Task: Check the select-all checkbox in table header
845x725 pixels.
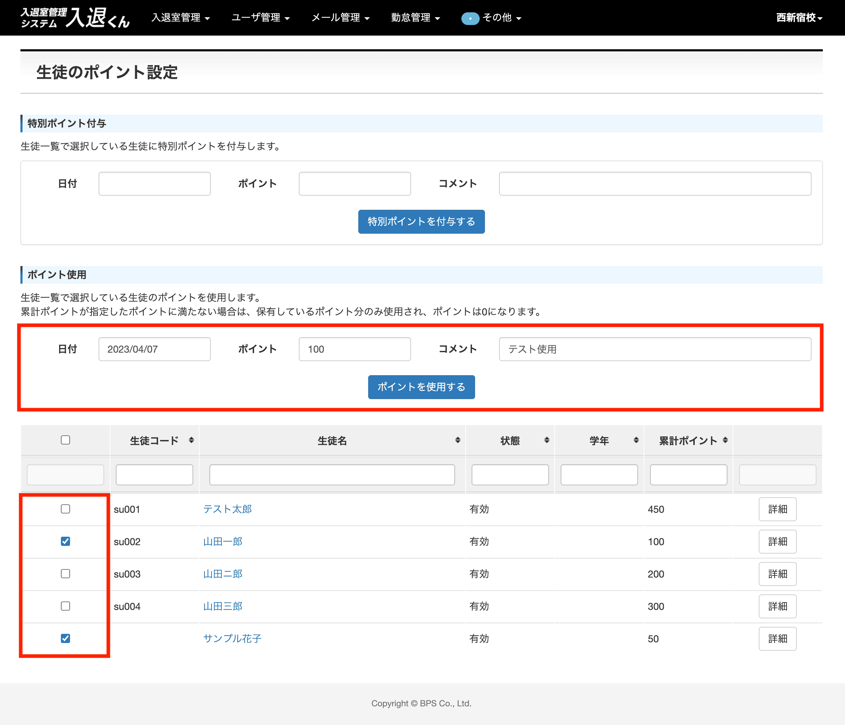Action: pyautogui.click(x=65, y=440)
